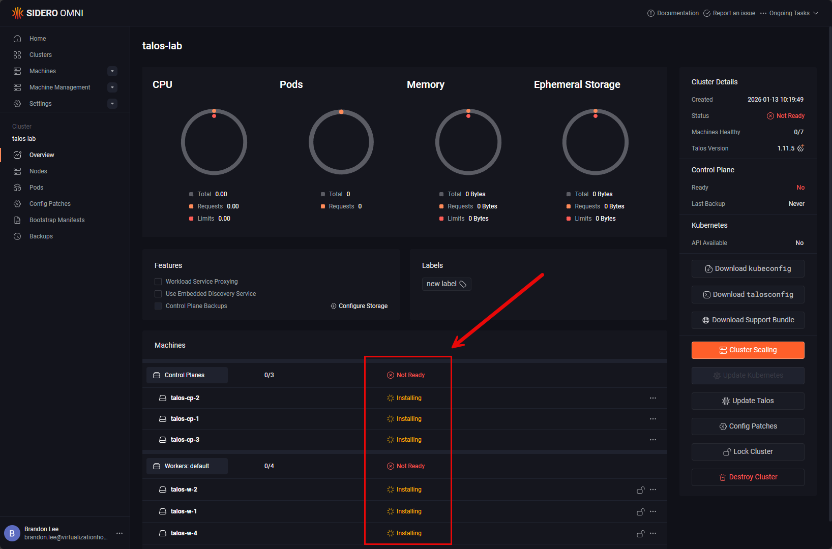This screenshot has height=549, width=832.
Task: Click the Nodes server icon in sidebar
Action: tap(17, 171)
